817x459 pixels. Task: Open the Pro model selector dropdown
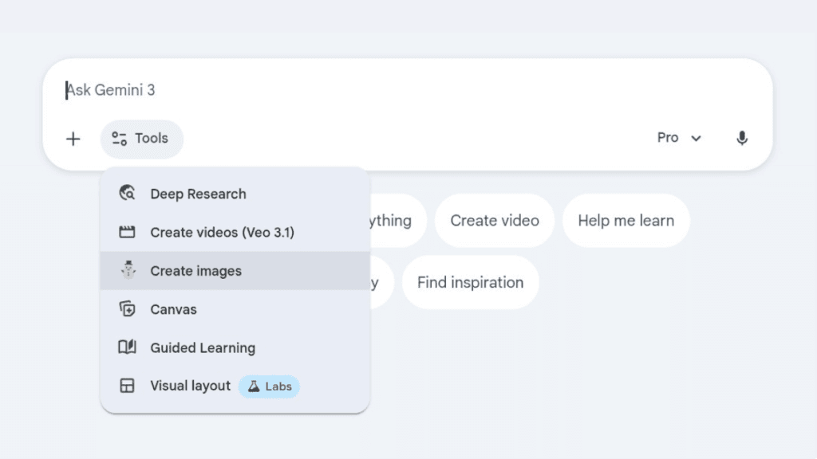click(x=678, y=138)
